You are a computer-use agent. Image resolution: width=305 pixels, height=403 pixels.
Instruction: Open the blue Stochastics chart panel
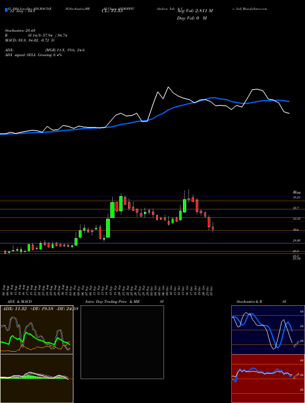click(268, 330)
